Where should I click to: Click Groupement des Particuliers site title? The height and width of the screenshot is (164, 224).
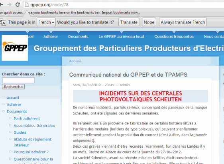click(129, 48)
